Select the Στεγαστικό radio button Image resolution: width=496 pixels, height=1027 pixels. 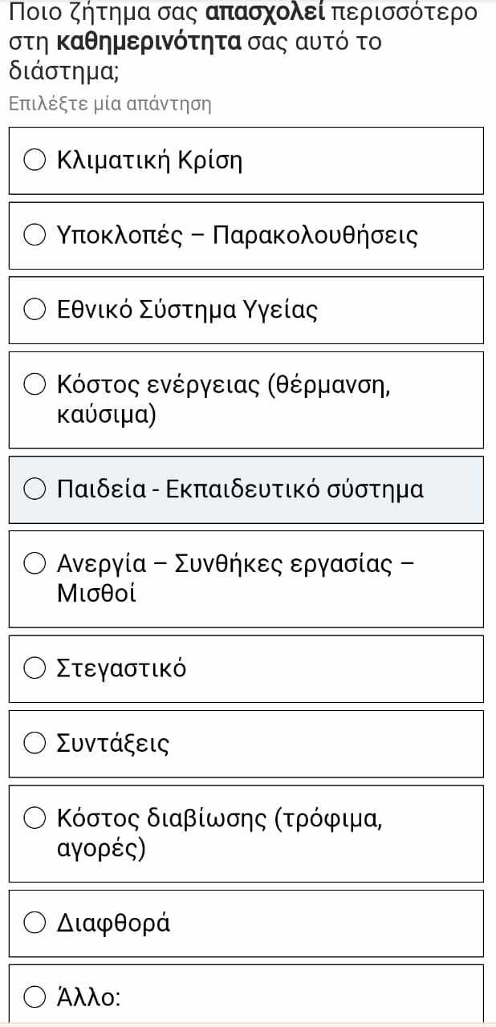[35, 668]
